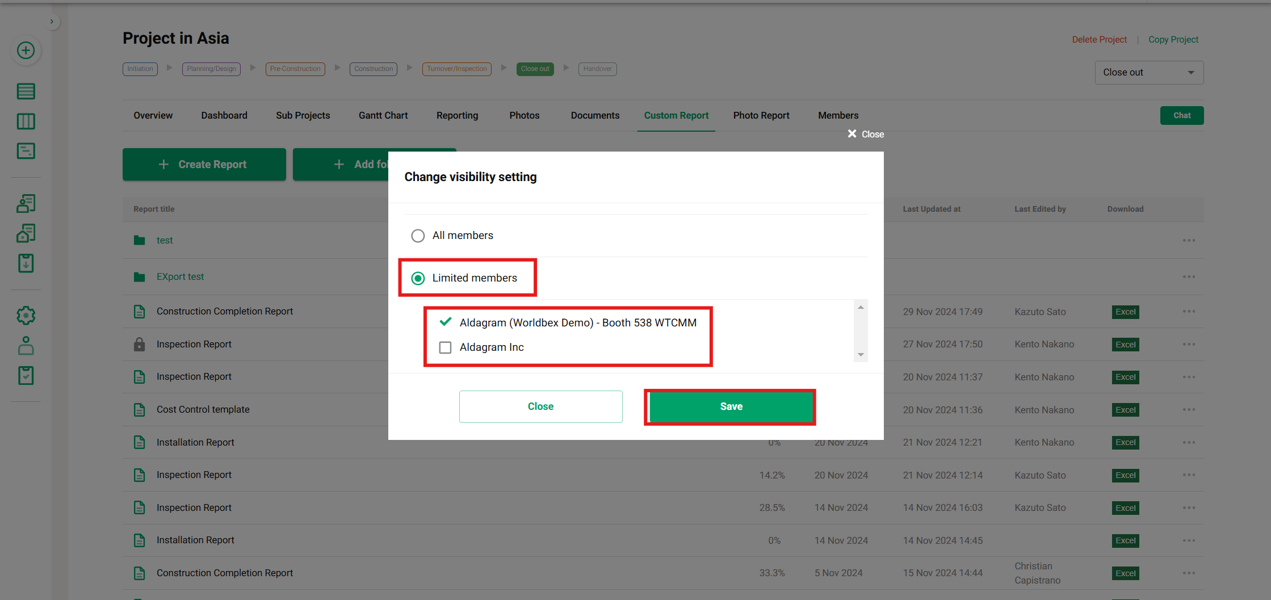
Task: Select the Limited members radio button
Action: (418, 278)
